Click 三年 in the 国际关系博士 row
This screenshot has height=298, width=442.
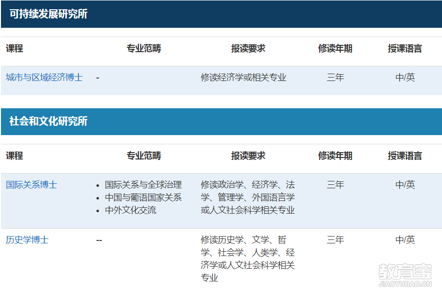[335, 184]
